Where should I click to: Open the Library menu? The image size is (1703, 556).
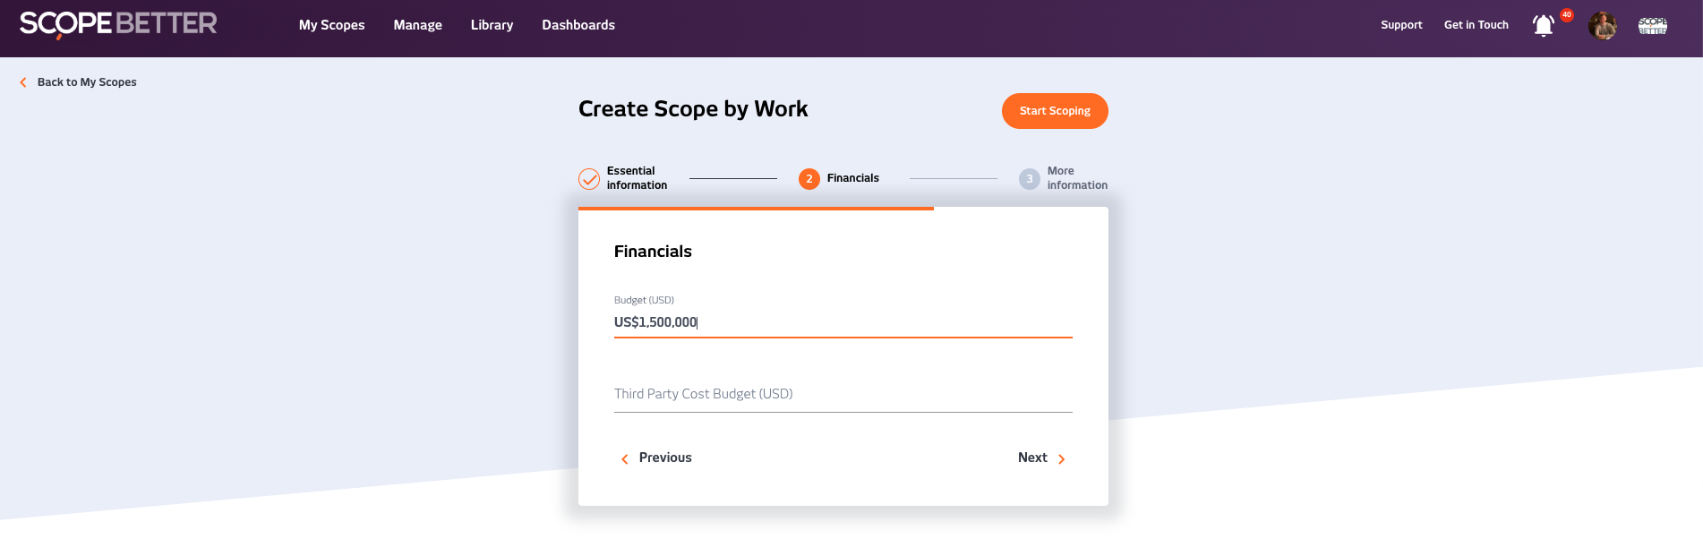[492, 25]
